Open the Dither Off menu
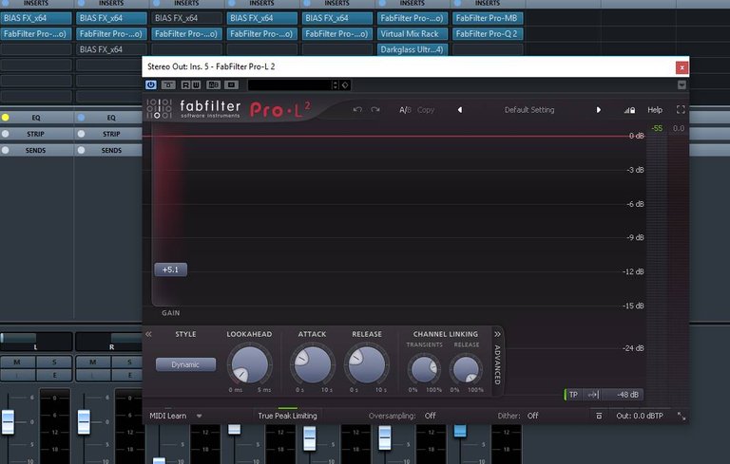The height and width of the screenshot is (464, 730). [532, 416]
